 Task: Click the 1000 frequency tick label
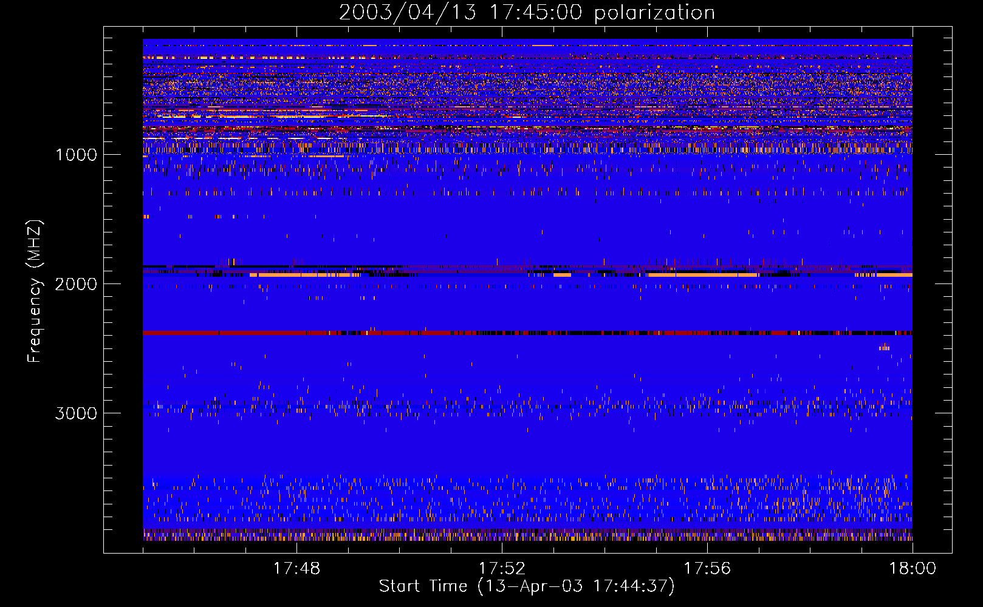[x=76, y=155]
